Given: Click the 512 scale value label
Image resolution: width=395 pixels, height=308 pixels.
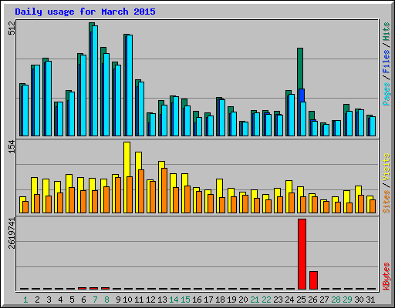Looking at the screenshot, I should [12, 28].
